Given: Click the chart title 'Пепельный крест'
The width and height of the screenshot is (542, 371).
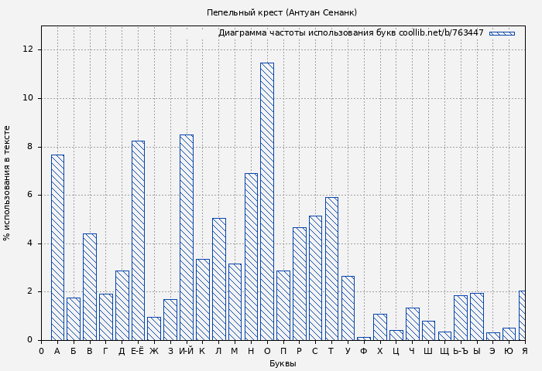Looking at the screenshot, I should tap(282, 12).
